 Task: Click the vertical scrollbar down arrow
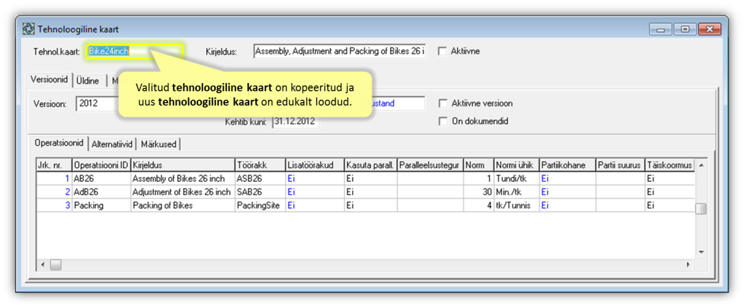coord(701,252)
